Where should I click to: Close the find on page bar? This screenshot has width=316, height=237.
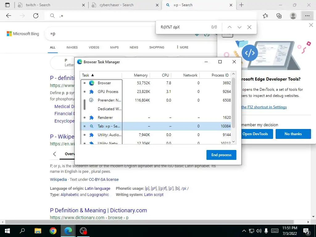249,27
